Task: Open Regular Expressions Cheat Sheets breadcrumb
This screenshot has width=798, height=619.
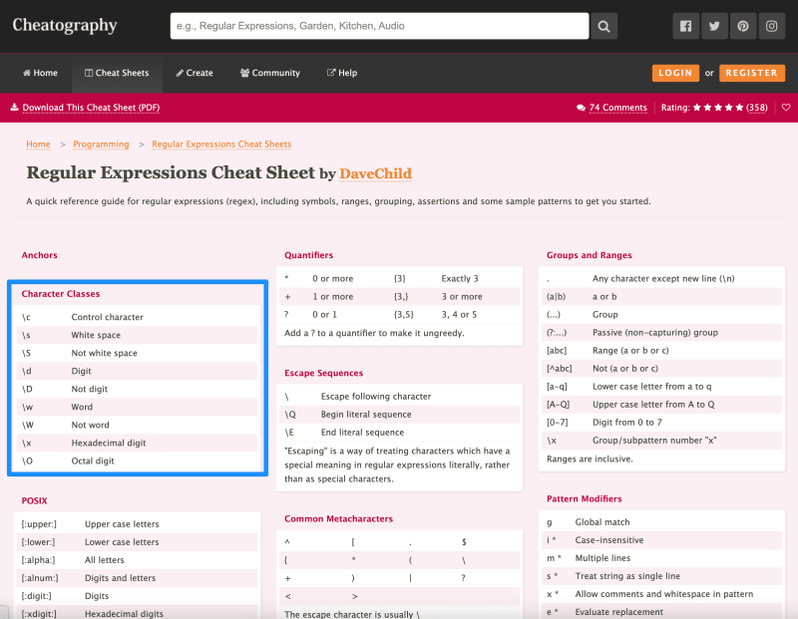Action: point(221,144)
